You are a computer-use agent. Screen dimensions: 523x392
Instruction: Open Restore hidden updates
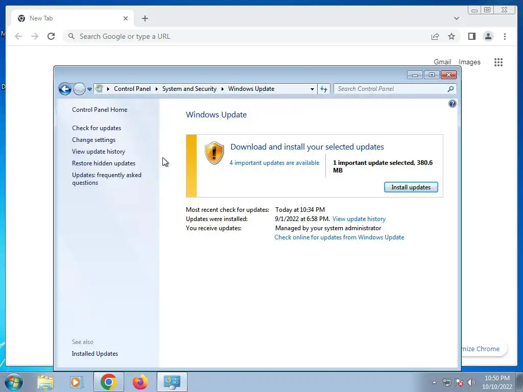coord(103,163)
